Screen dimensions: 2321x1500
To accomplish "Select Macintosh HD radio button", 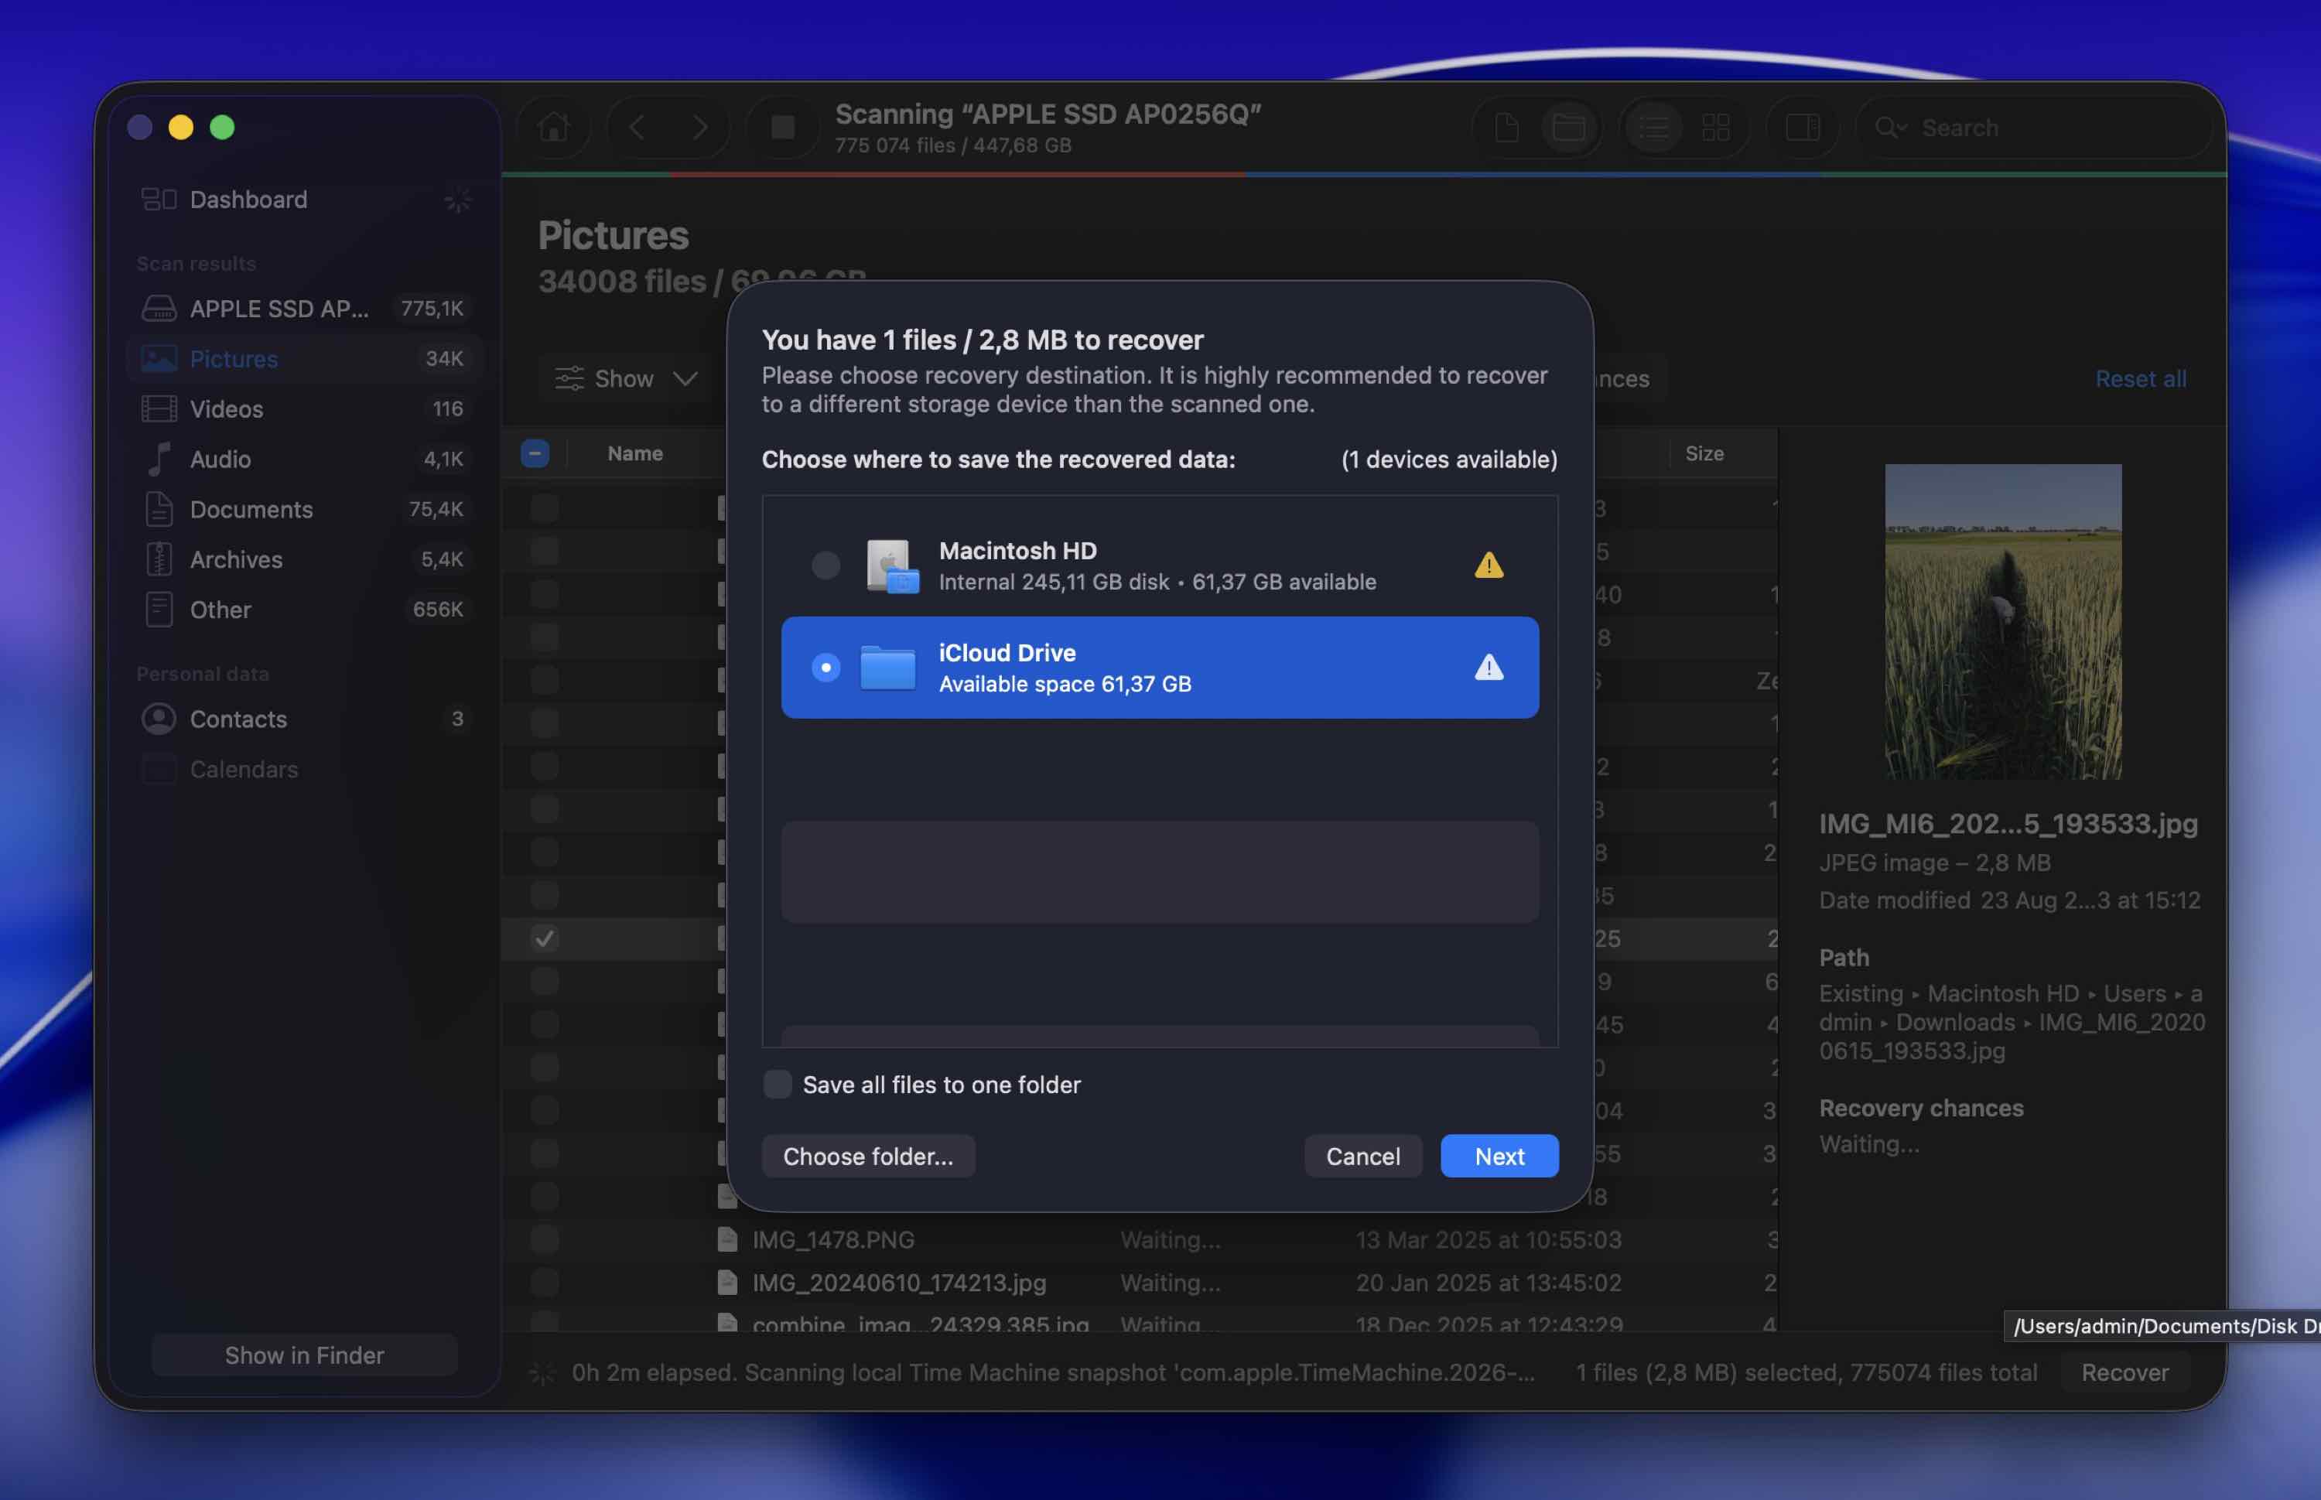I will tap(825, 565).
